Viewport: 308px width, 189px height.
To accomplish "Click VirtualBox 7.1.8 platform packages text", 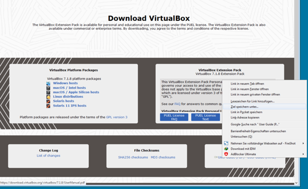I will [x=74, y=79].
